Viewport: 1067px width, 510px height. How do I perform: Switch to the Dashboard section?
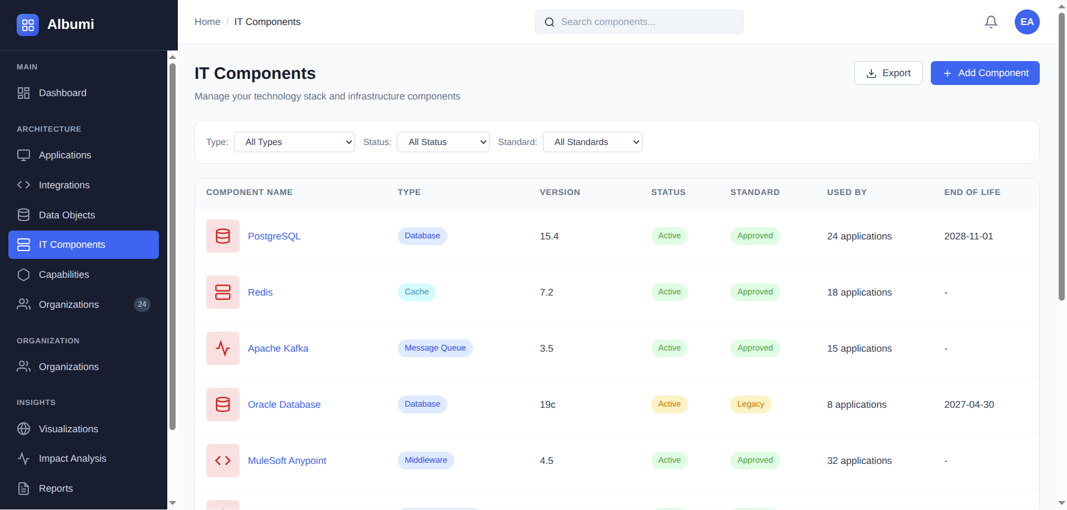[x=62, y=93]
